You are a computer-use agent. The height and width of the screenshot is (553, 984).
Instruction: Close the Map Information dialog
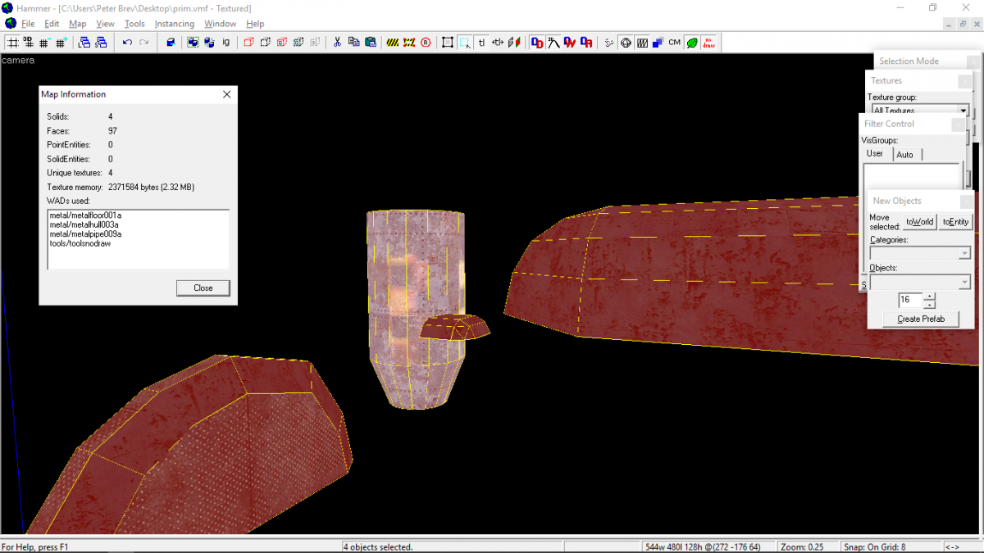pos(203,288)
